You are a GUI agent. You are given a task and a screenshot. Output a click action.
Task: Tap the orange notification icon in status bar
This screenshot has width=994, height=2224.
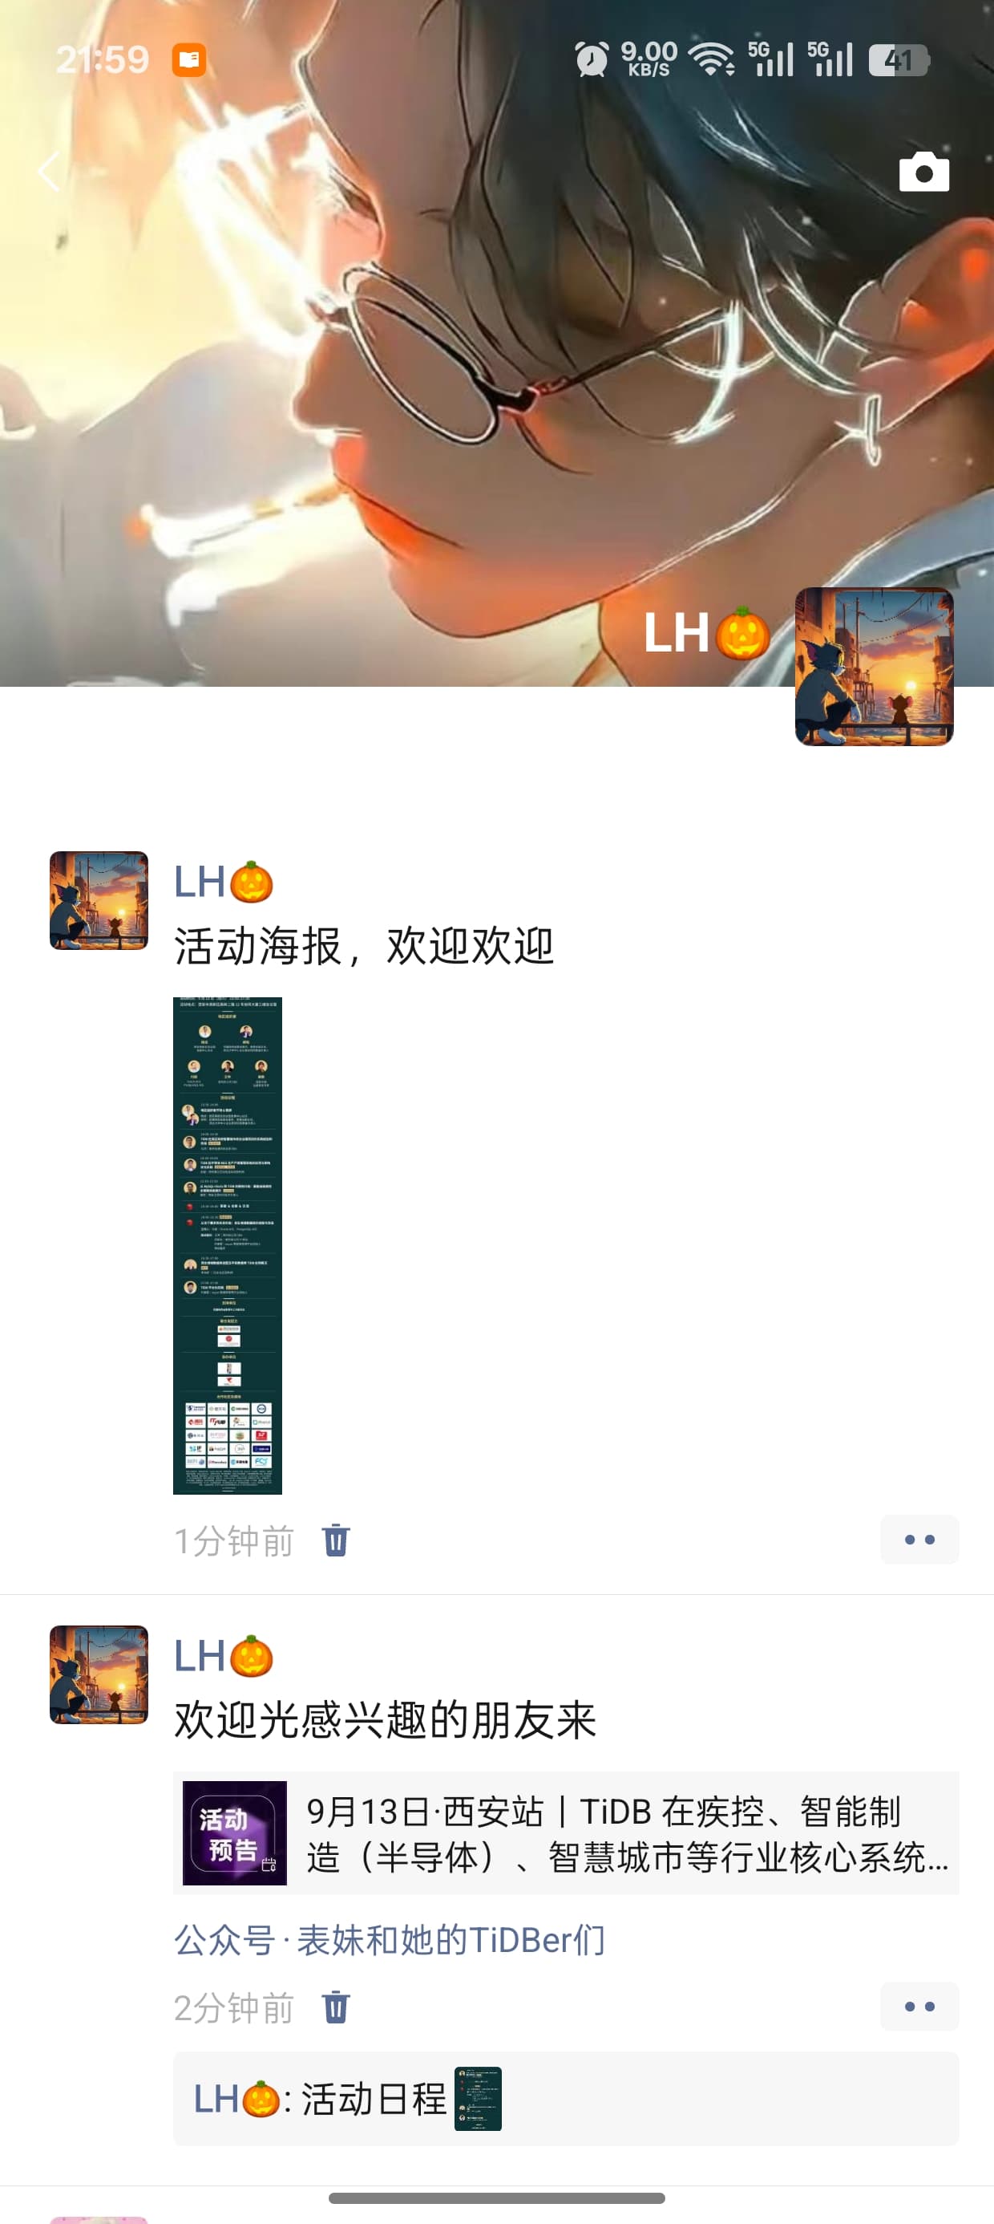pos(189,59)
